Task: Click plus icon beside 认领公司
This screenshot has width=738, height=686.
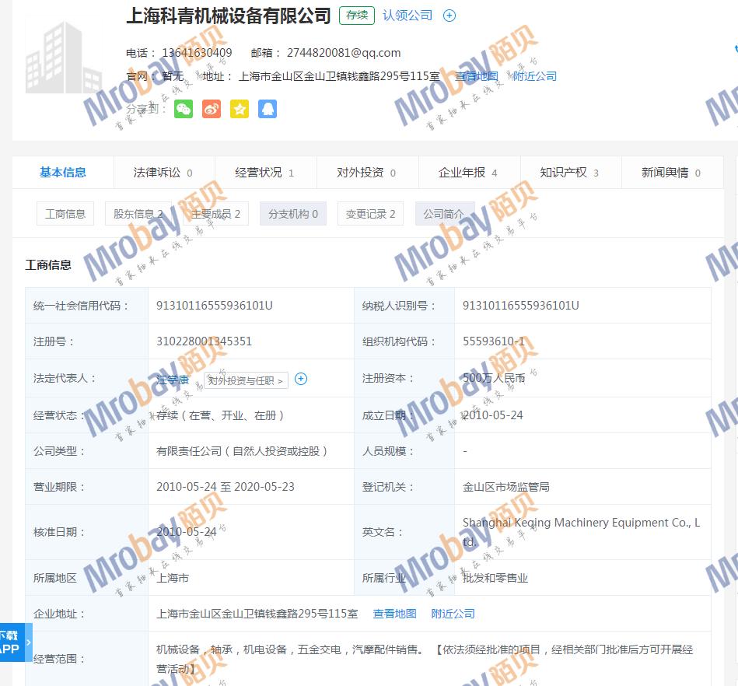Action: pyautogui.click(x=449, y=16)
